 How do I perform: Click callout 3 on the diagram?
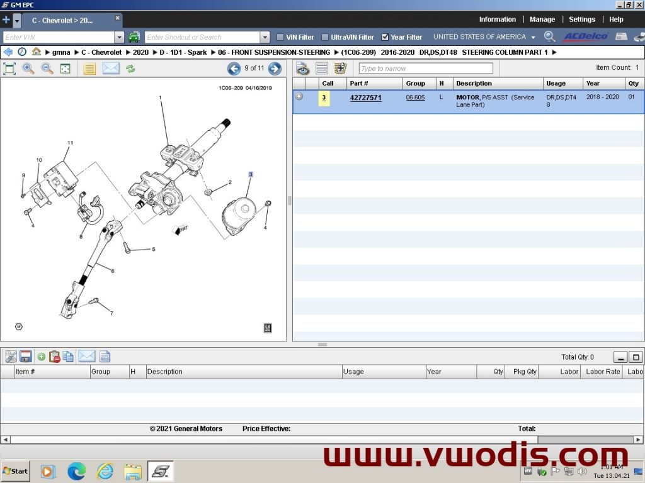point(251,175)
